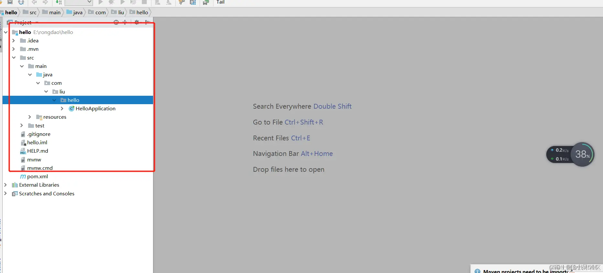Image resolution: width=603 pixels, height=273 pixels.
Task: Select the .gitignore file
Action: coord(35,134)
